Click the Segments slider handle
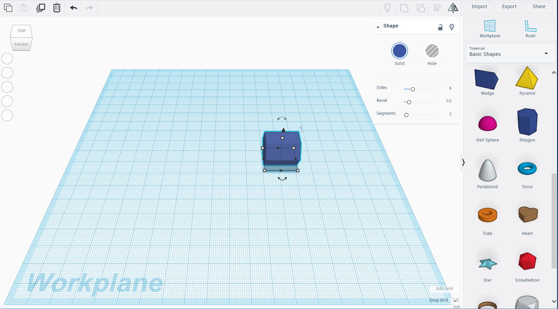The image size is (558, 309). pos(406,115)
